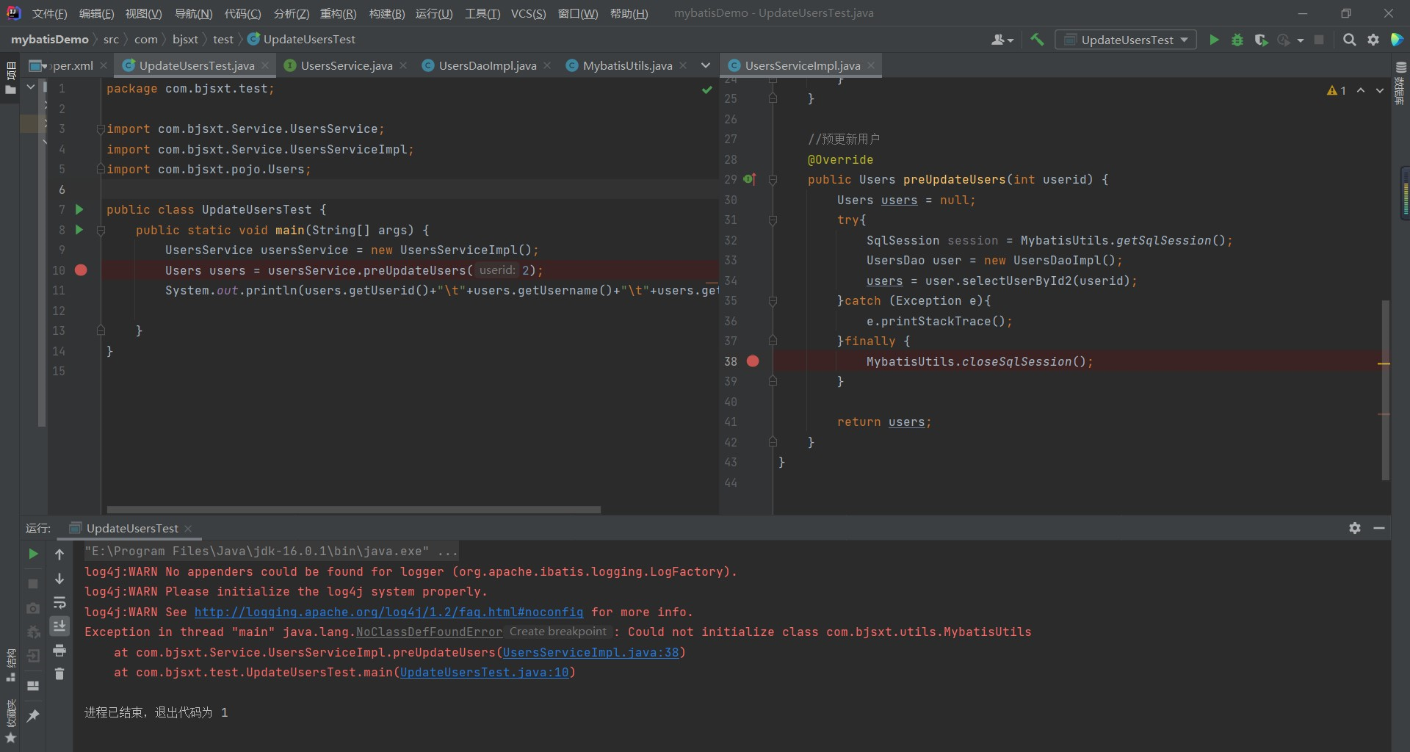Click the override gutter icon at line 29
This screenshot has height=752, width=1410.
[749, 179]
